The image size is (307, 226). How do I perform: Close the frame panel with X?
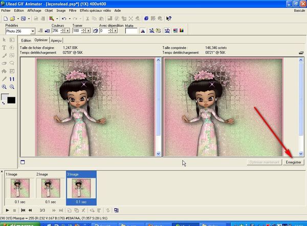(2, 172)
